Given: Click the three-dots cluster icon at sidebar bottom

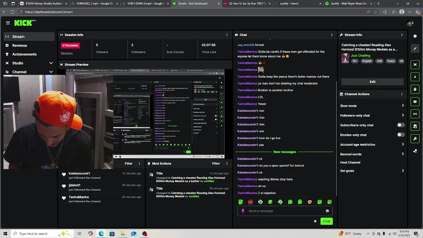Looking at the screenshot, I should 415,151.
